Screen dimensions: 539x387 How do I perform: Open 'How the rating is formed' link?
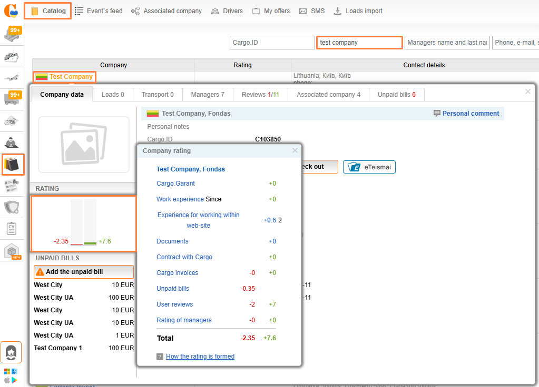tap(200, 357)
